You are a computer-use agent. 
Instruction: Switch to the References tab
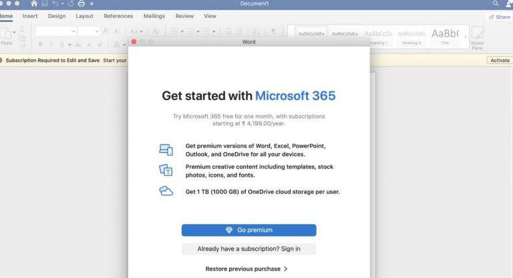(x=118, y=16)
